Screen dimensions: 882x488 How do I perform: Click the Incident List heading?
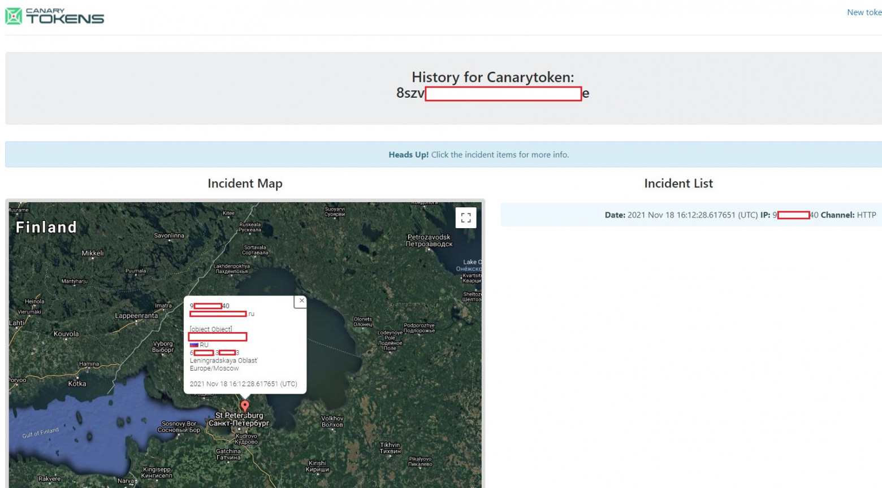[x=678, y=183]
